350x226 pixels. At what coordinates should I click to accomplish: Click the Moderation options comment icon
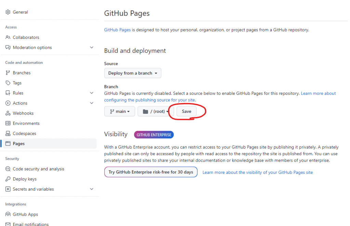[8, 47]
